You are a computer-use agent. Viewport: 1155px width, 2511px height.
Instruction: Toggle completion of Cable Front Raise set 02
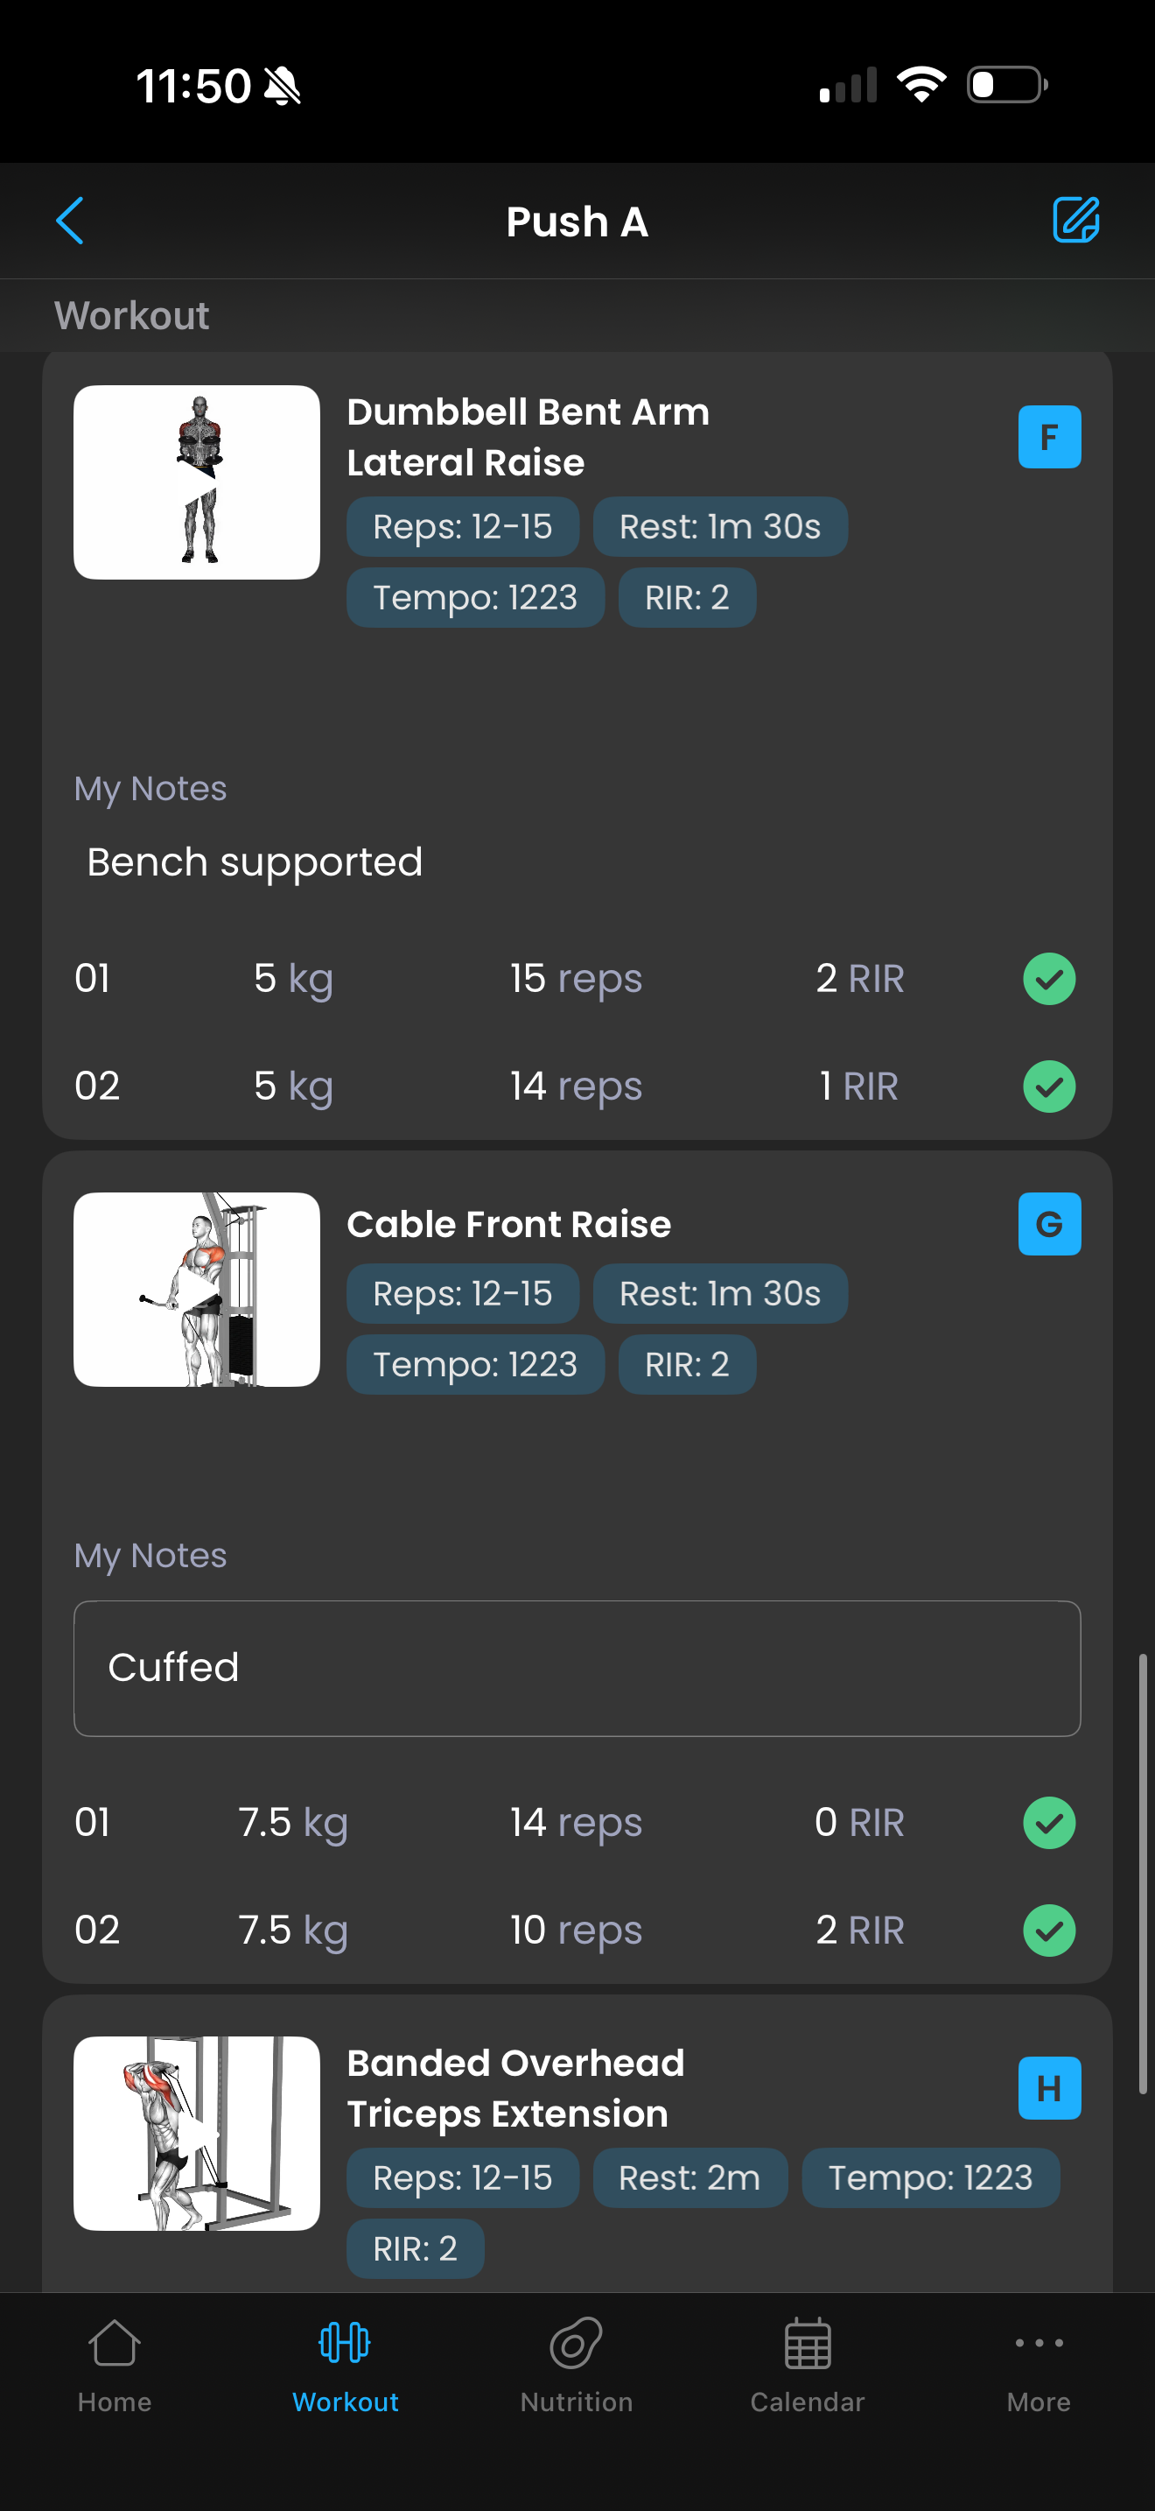1049,1930
